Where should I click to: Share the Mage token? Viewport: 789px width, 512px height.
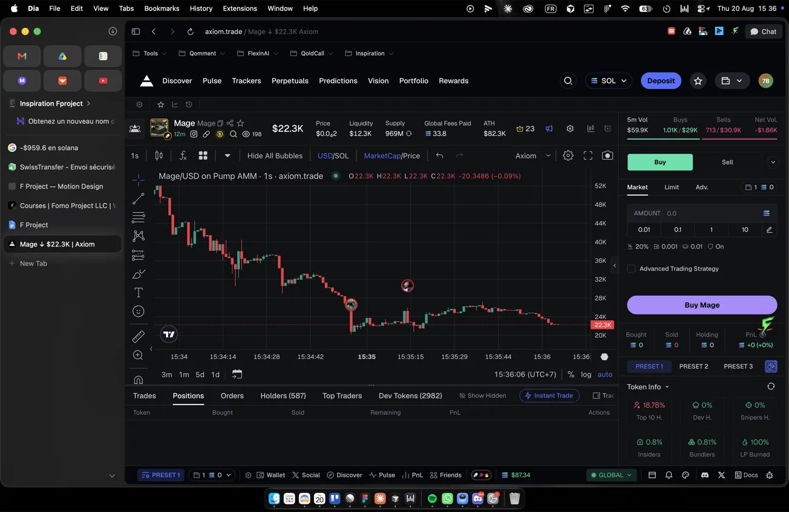[x=230, y=123]
